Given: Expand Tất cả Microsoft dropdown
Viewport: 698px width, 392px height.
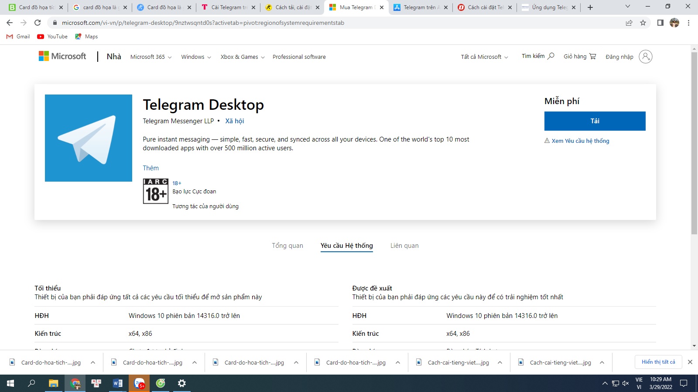Looking at the screenshot, I should 484,57.
